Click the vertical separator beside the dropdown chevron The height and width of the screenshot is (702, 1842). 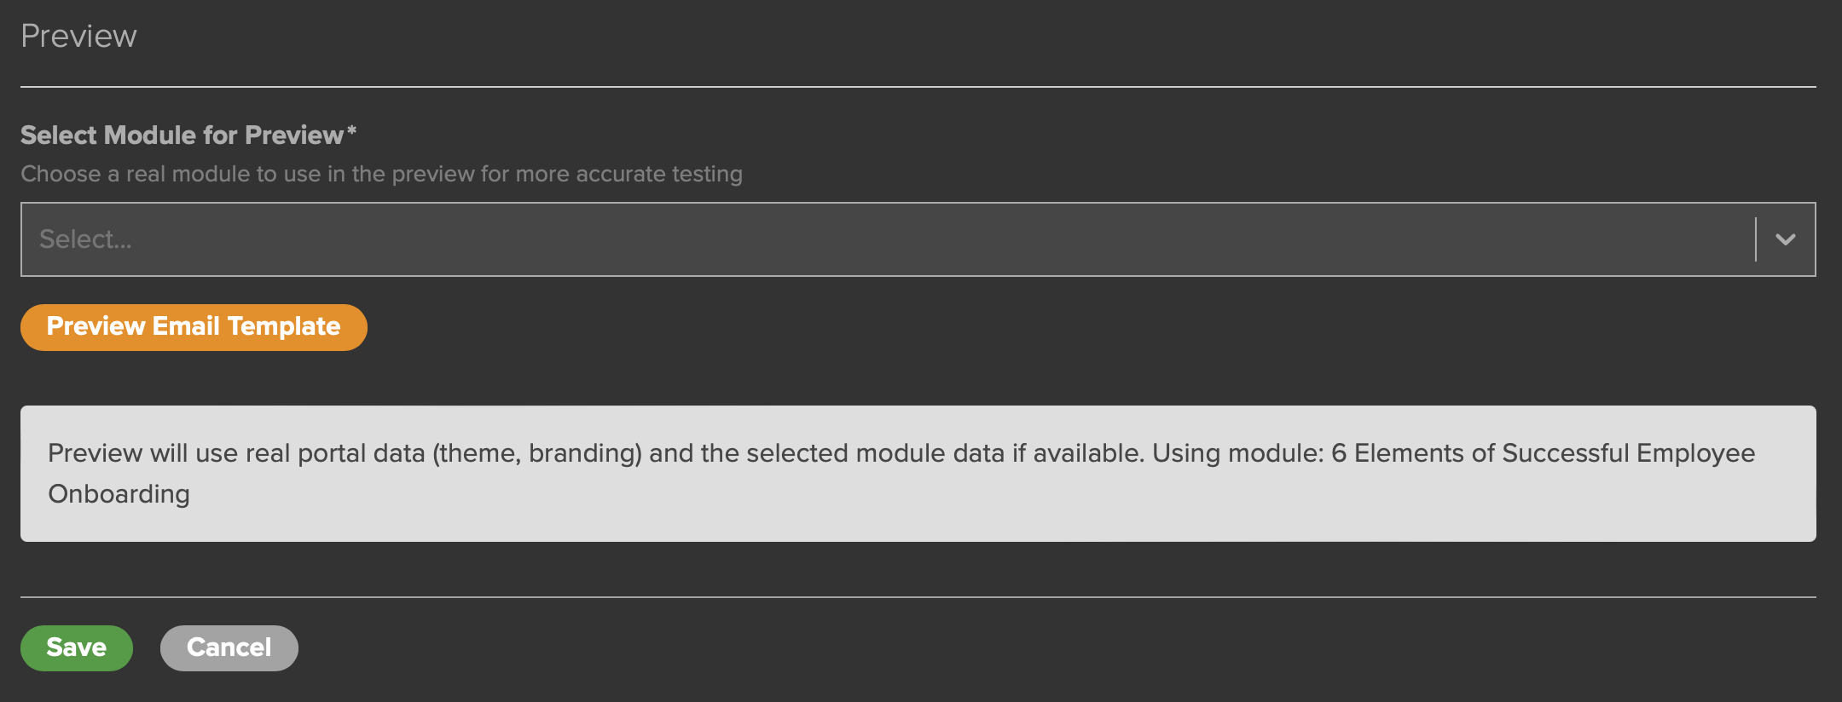[1756, 239]
